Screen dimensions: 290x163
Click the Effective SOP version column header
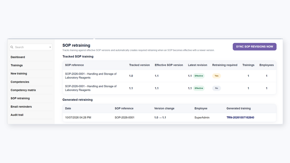[x=169, y=65]
